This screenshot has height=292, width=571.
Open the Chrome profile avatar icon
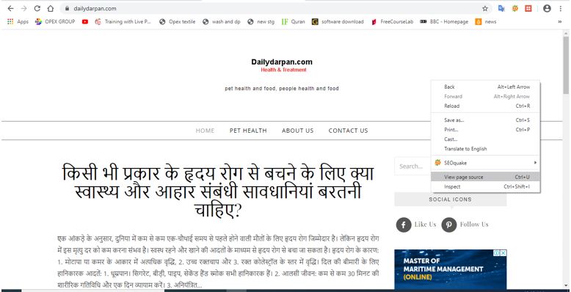(547, 8)
